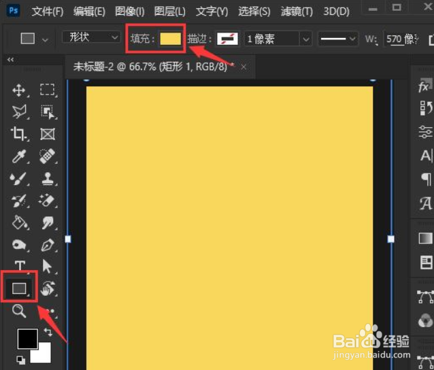Open the Character panel icon

point(426,156)
